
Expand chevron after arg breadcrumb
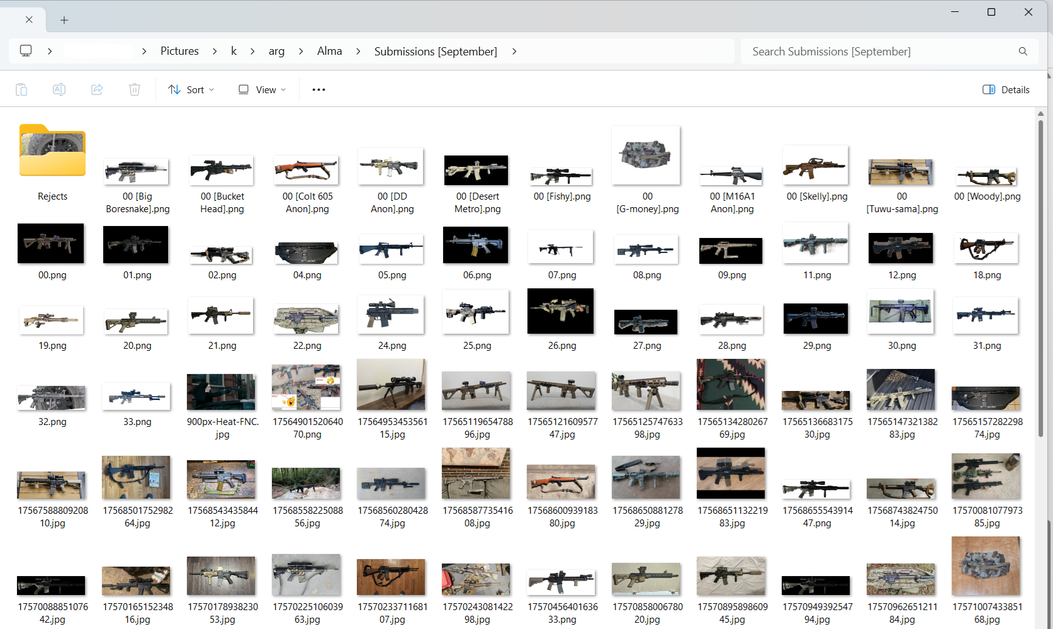point(301,51)
